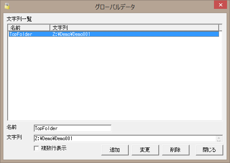Click the 閉じる button
The width and height of the screenshot is (230, 163).
tap(209, 150)
